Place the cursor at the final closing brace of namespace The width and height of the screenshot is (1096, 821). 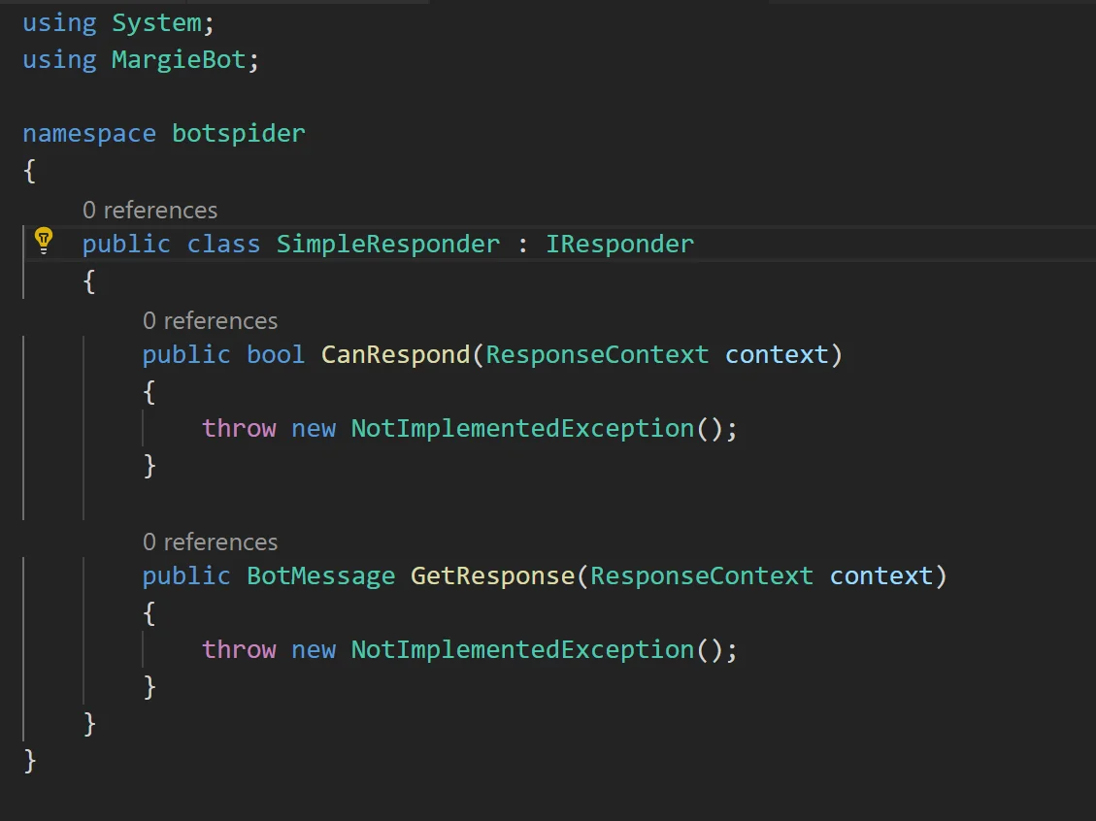click(29, 760)
